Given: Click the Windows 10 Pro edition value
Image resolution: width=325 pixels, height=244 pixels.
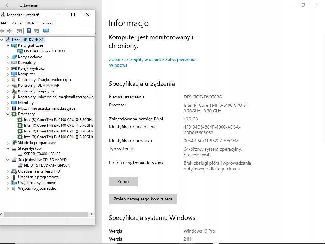Looking at the screenshot, I should [199, 231].
